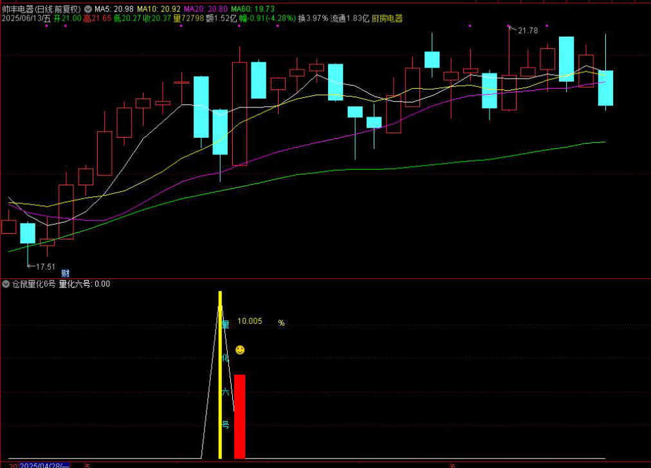Click the yellow 量化六号 signal bar
651x468 pixels.
click(x=220, y=375)
